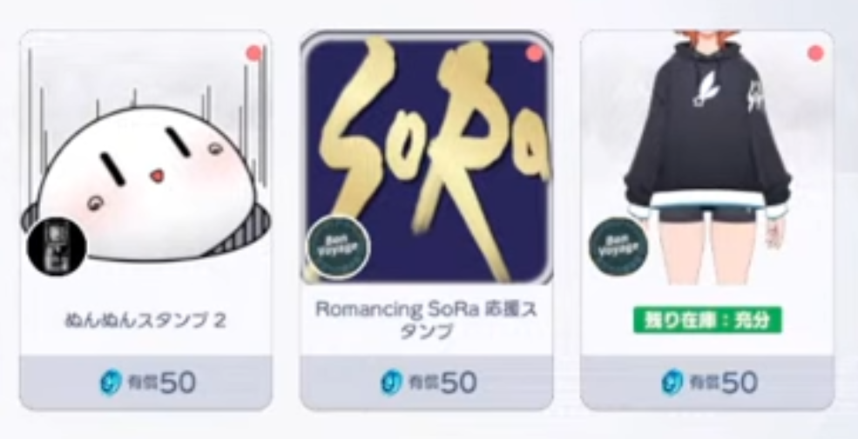Click the red new-item dot on ぬんぬん card
The image size is (858, 439).
pos(253,53)
